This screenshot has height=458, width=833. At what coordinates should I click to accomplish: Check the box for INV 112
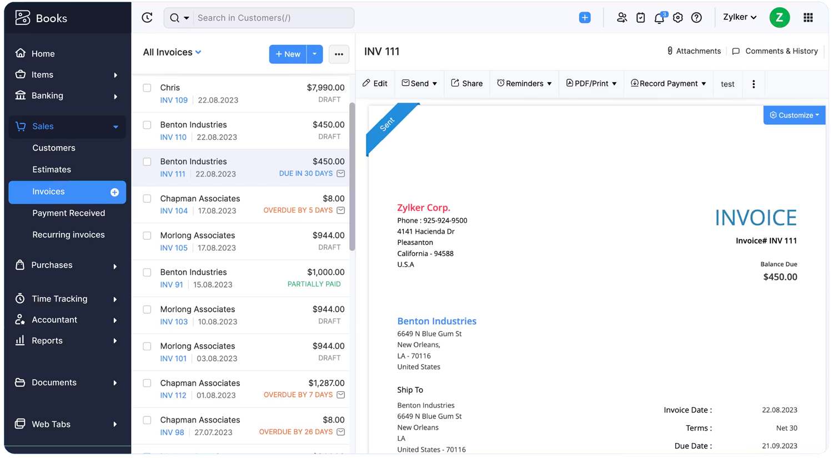click(x=147, y=383)
